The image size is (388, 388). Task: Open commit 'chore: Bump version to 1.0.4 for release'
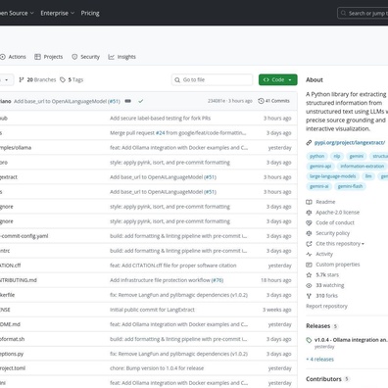pos(157,368)
